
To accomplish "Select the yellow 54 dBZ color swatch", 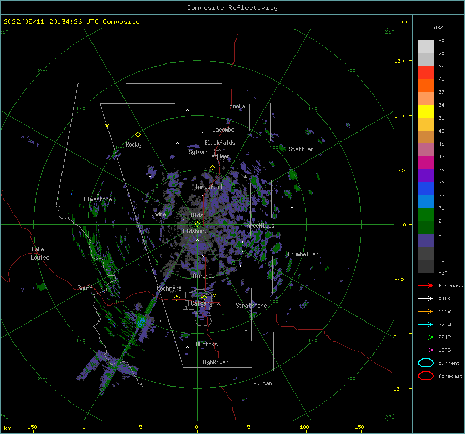I will point(426,111).
